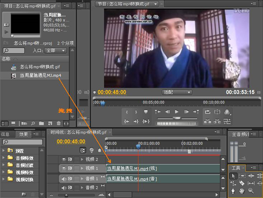263x198 pixels.
Task: Open output display mode icon
Action: click(227, 112)
